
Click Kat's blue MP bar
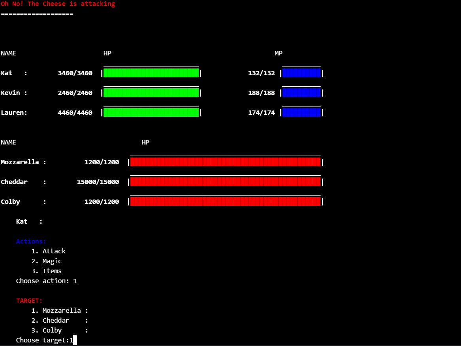click(301, 73)
